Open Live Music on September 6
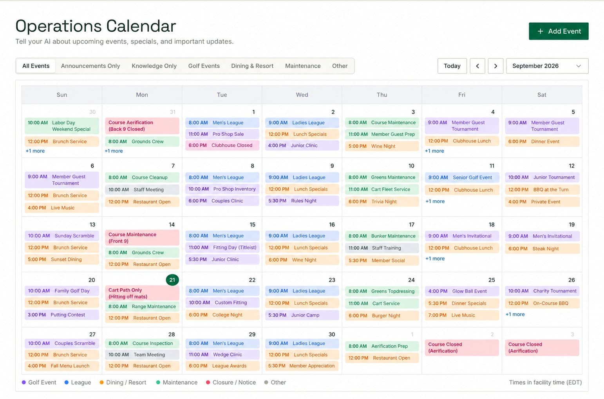The width and height of the screenshot is (604, 399). pos(62,208)
